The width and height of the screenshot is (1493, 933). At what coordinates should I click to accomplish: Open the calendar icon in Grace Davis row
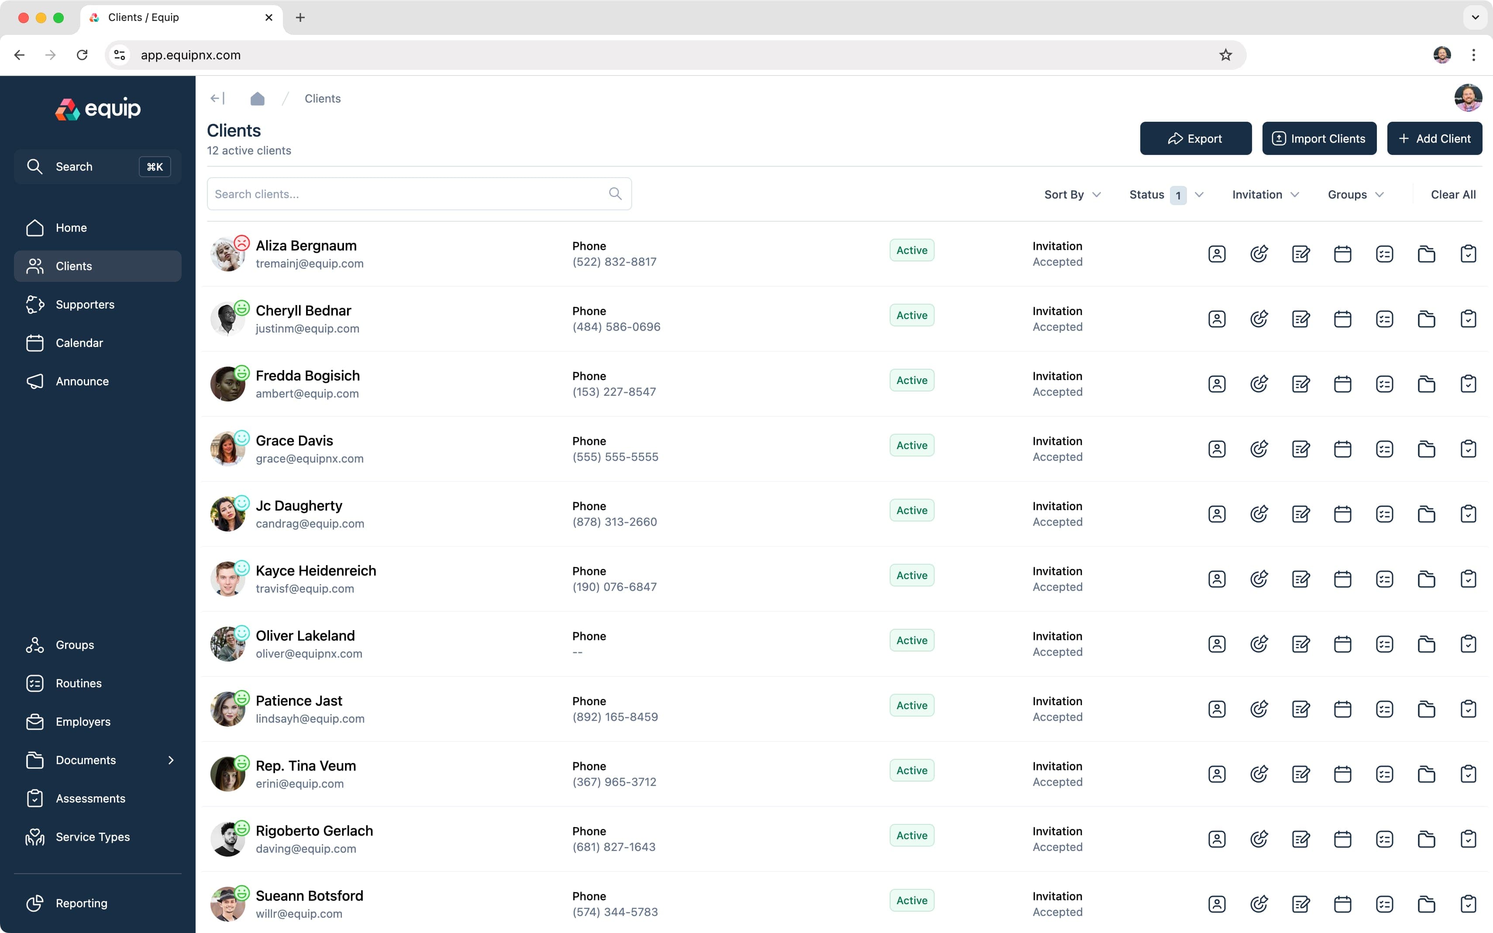click(x=1343, y=449)
